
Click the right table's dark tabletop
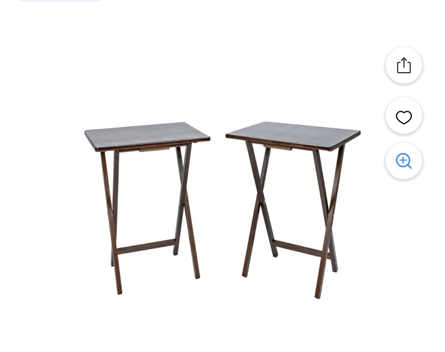tap(294, 135)
